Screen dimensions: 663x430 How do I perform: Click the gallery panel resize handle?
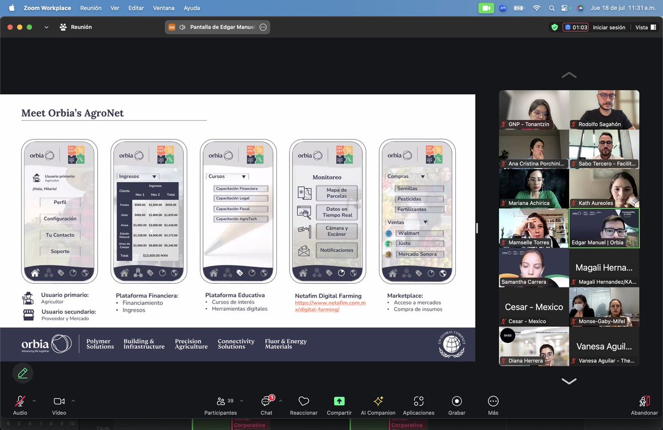click(x=477, y=228)
